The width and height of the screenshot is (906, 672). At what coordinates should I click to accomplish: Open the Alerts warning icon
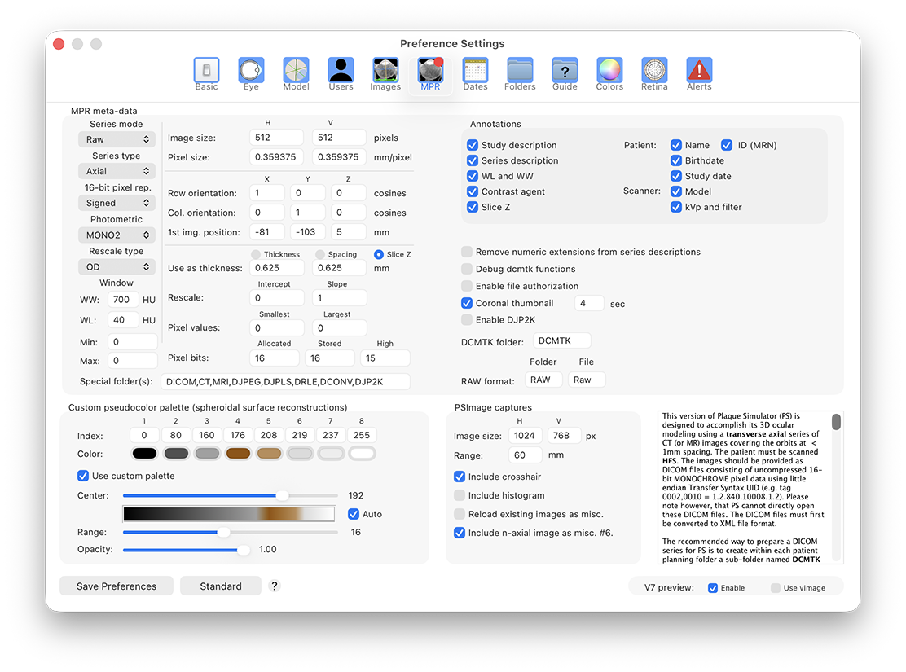699,73
